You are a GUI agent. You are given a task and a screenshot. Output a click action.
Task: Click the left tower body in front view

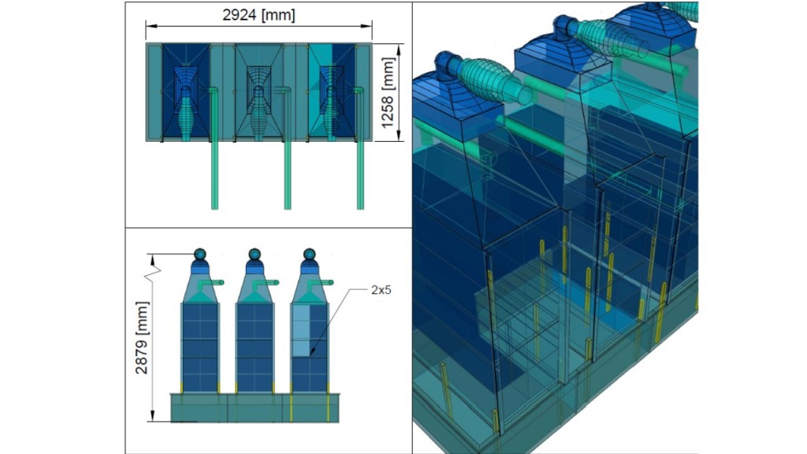coord(199,347)
